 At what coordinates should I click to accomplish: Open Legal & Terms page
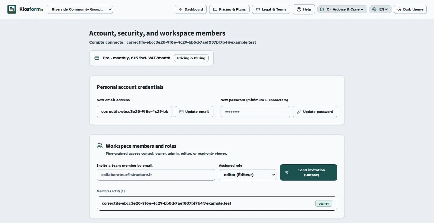tap(271, 9)
